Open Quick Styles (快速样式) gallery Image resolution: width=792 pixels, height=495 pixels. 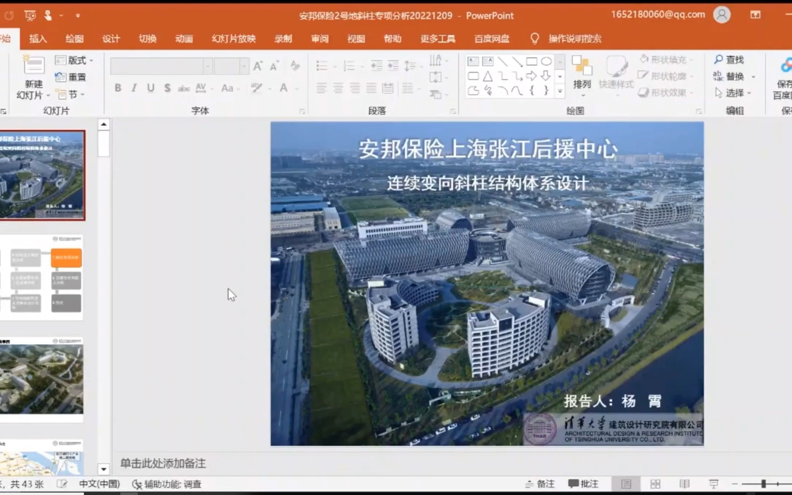(616, 77)
